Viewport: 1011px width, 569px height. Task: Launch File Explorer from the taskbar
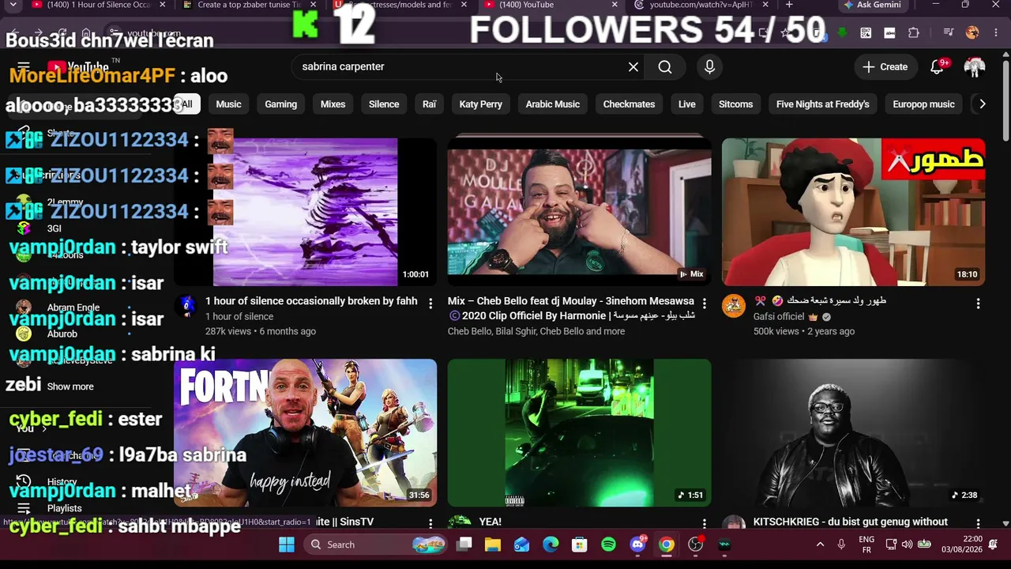point(493,545)
